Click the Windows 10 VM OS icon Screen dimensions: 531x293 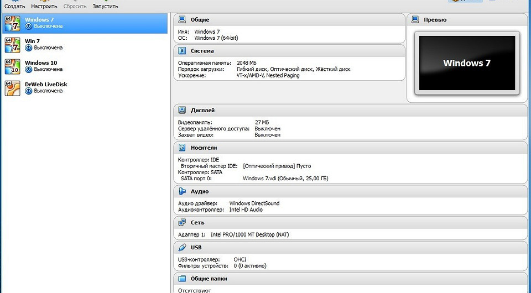[13, 67]
